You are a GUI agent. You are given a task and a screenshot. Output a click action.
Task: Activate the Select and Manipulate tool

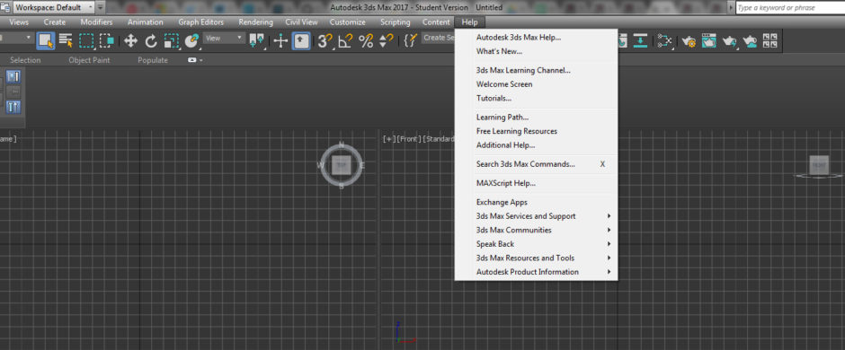(280, 41)
